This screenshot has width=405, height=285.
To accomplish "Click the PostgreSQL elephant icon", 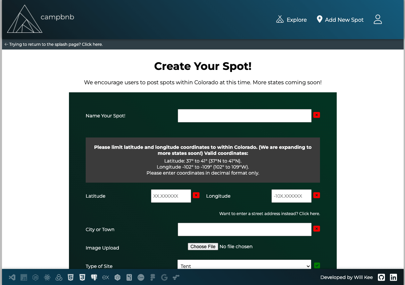I will [94, 277].
